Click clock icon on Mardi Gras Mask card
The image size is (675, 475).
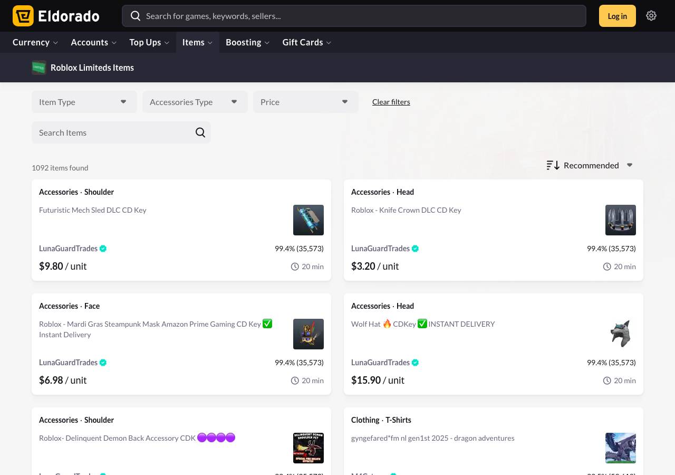tap(295, 381)
